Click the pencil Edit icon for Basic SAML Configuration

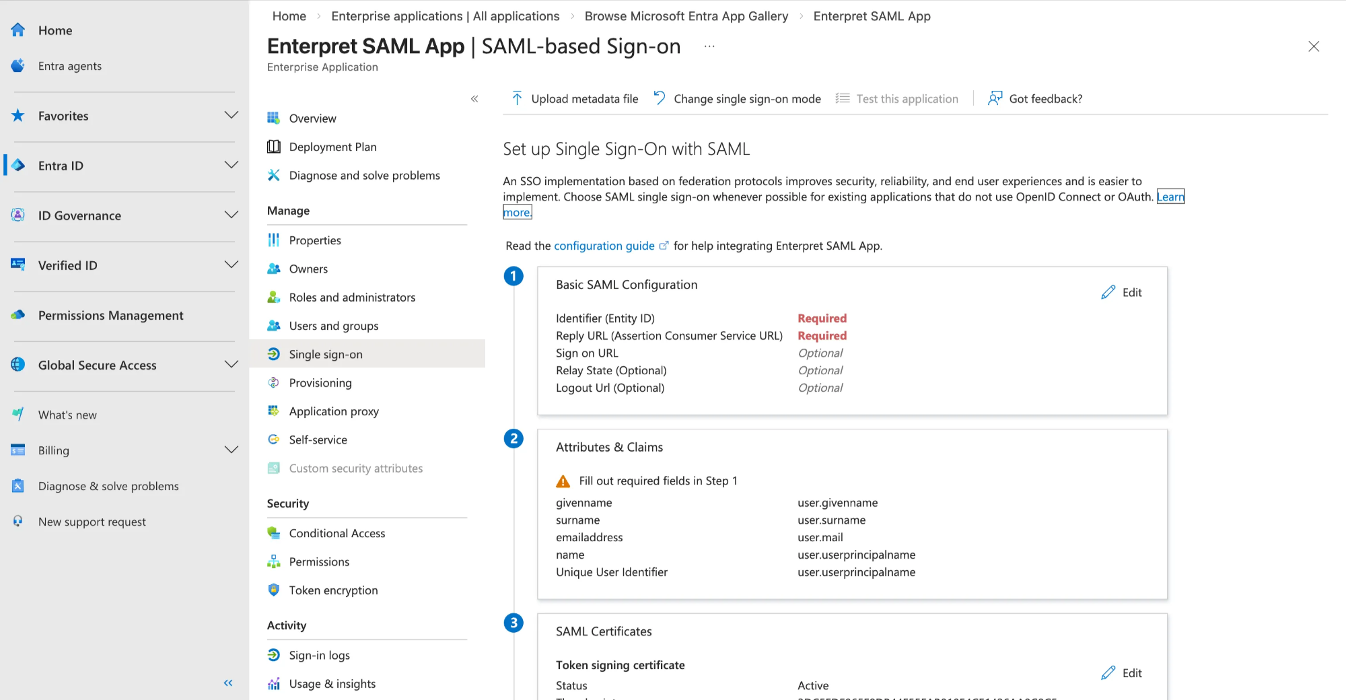[1108, 292]
